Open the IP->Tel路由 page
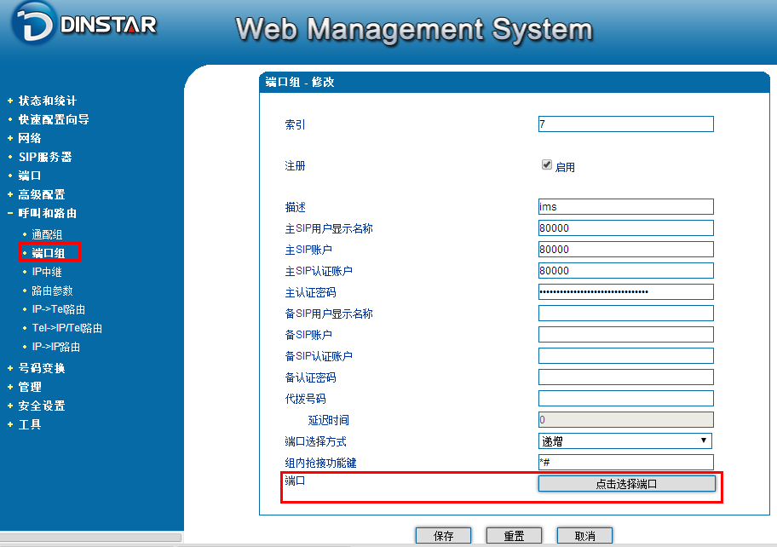 (x=58, y=309)
